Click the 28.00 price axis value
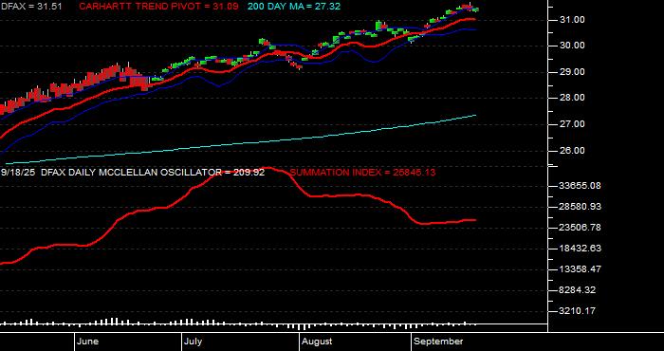Image resolution: width=664 pixels, height=351 pixels. pyautogui.click(x=573, y=98)
